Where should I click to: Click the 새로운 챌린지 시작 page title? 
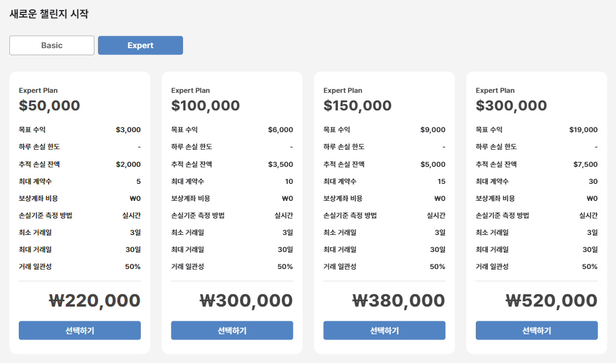point(49,14)
